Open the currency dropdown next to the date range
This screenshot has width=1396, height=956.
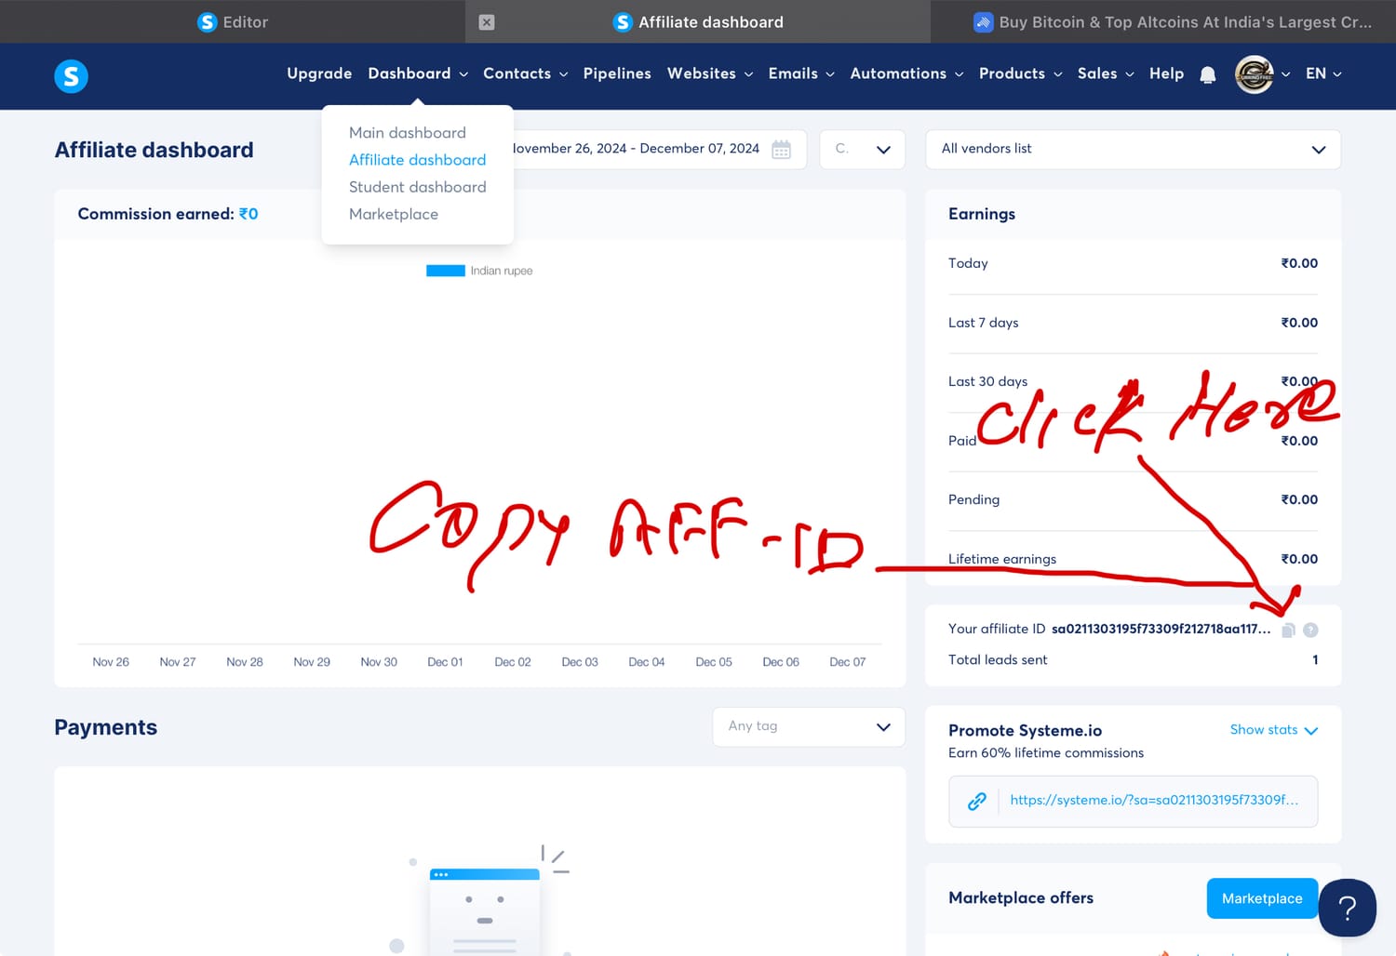click(863, 150)
